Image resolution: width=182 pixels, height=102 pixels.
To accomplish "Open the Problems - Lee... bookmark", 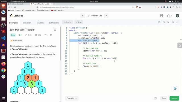I will click(29, 10).
